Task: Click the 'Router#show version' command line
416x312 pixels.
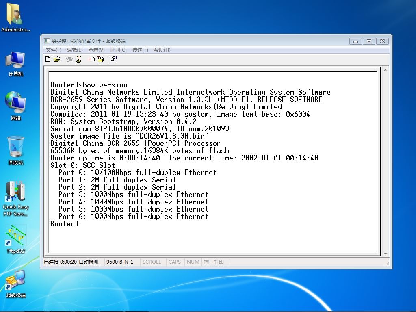Action: [x=89, y=85]
